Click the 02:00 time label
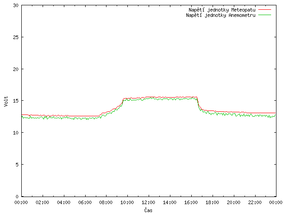Viewport: 284px width, 213px height. tap(43, 202)
